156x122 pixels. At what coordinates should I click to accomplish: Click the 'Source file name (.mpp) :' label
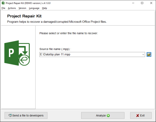(55, 49)
